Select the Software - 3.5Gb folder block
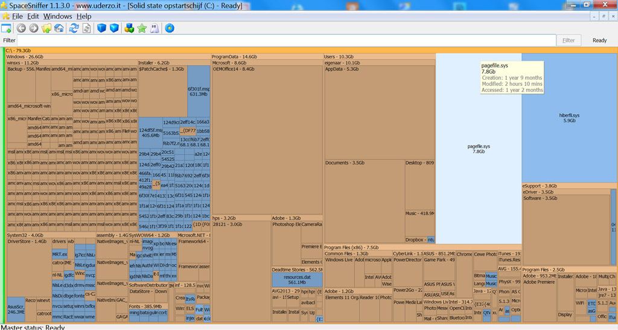The width and height of the screenshot is (618, 330). click(566, 230)
